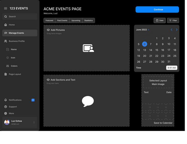
Task: Click the Home house icon
Action: click(5, 25)
